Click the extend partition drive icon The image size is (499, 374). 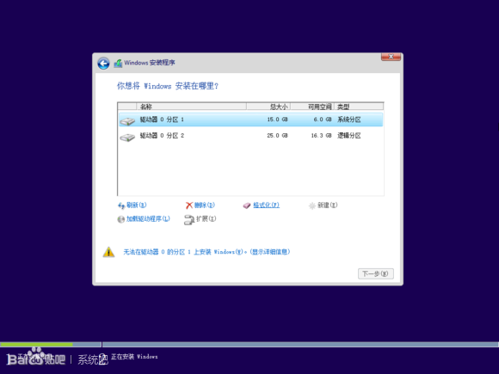[189, 220]
